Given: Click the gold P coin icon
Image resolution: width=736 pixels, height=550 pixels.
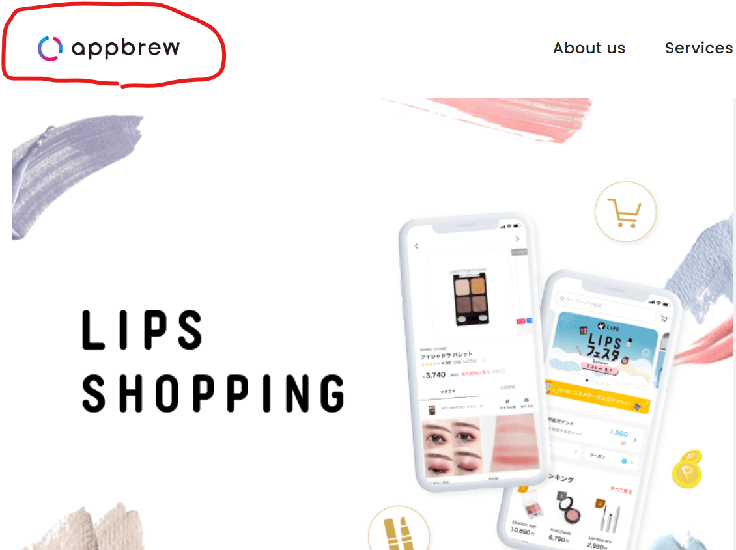Looking at the screenshot, I should [687, 469].
